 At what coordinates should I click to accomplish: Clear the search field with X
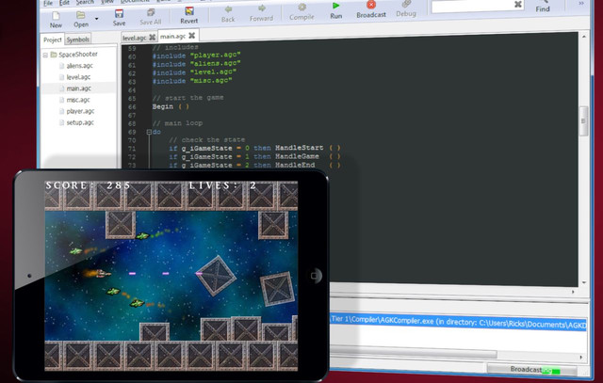(518, 4)
